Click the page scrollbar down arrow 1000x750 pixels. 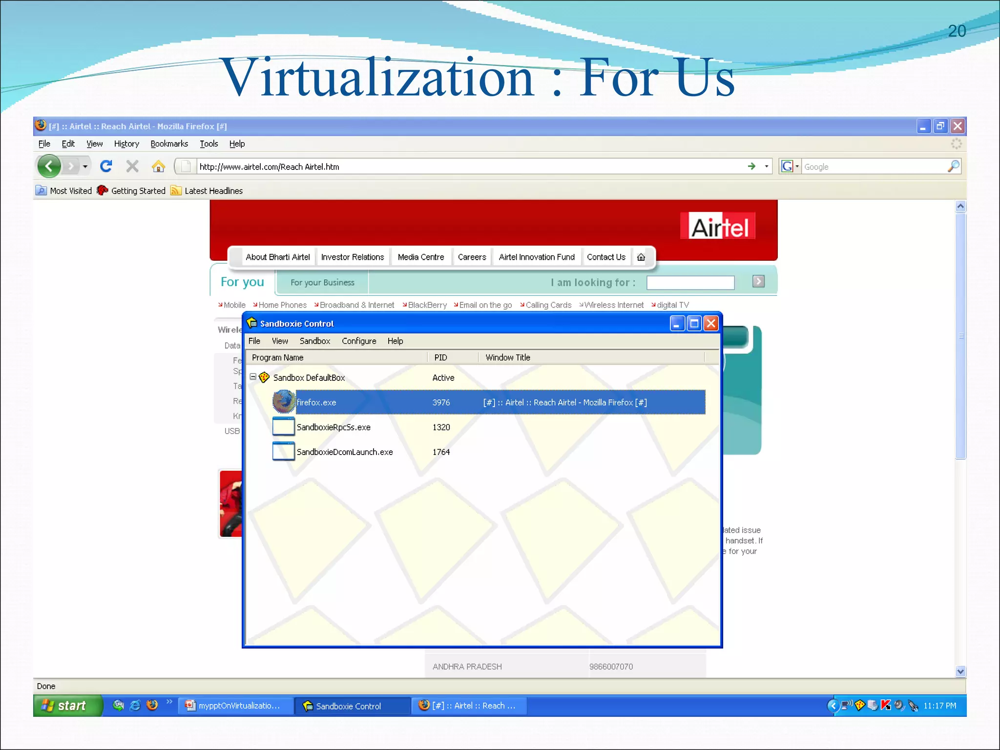point(960,671)
